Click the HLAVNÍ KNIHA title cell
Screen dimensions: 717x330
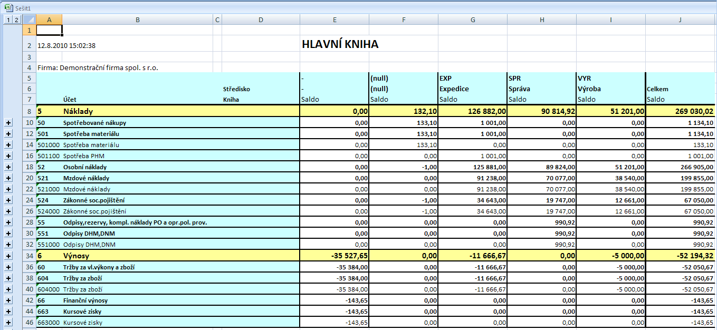(x=340, y=44)
